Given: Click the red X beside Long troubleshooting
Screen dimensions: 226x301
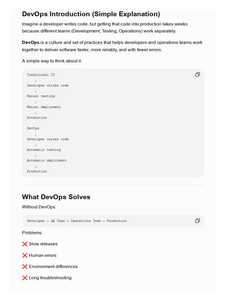Looking at the screenshot, I should coord(25,278).
